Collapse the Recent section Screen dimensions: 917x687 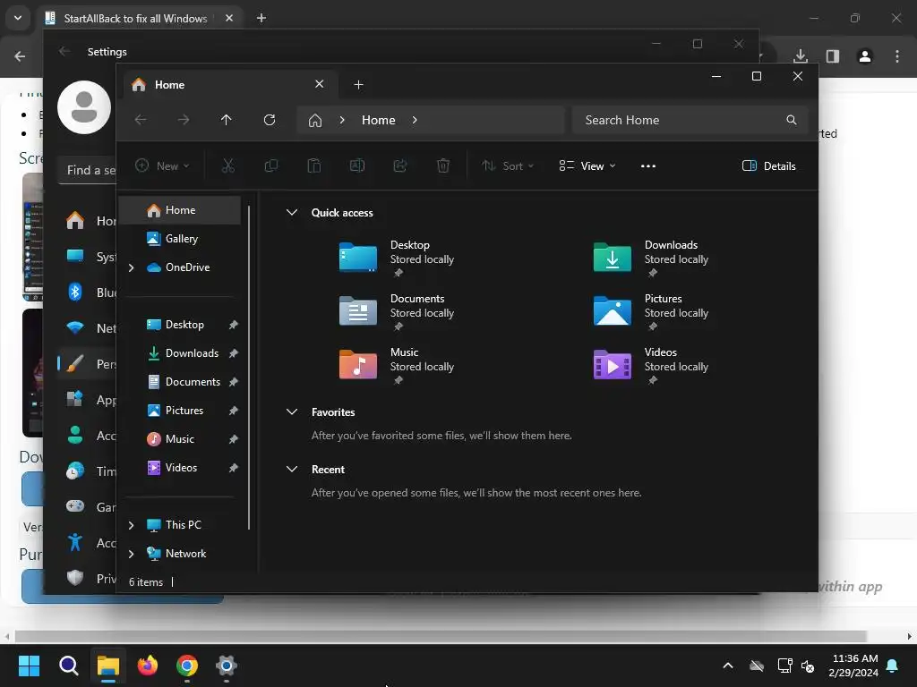pyautogui.click(x=292, y=469)
